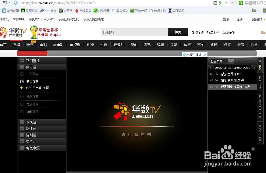Open the 人人素材 bookmark

[x=48, y=11]
